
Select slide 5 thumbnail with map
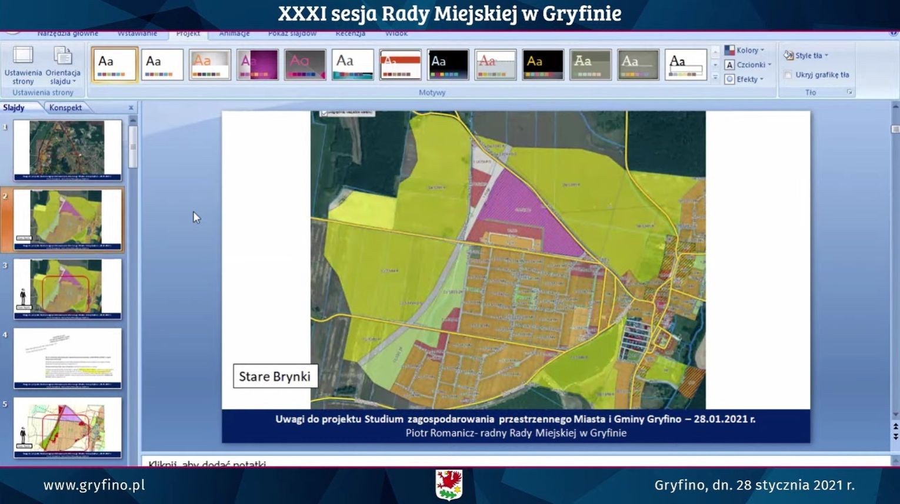click(x=68, y=427)
